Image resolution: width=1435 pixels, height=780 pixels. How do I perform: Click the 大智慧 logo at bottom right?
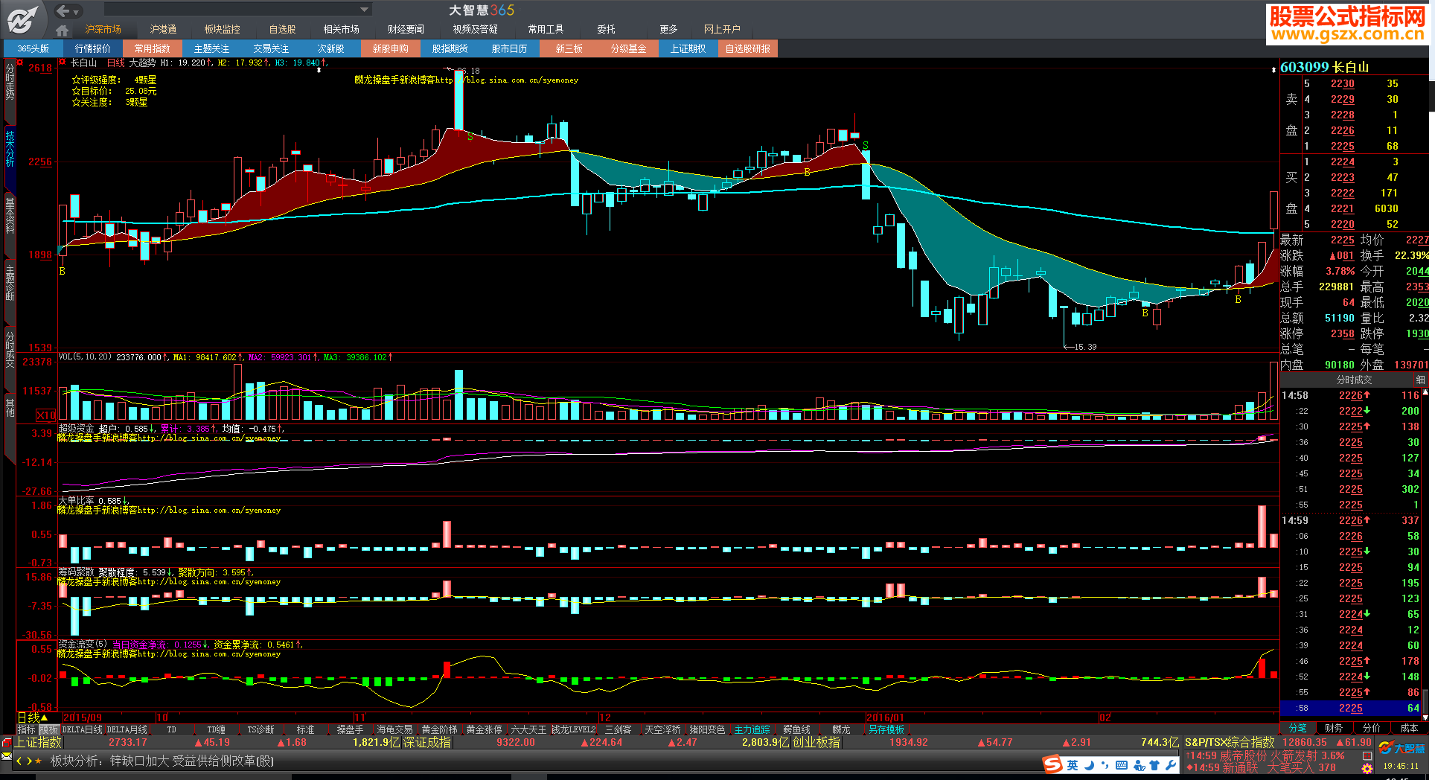[1402, 748]
